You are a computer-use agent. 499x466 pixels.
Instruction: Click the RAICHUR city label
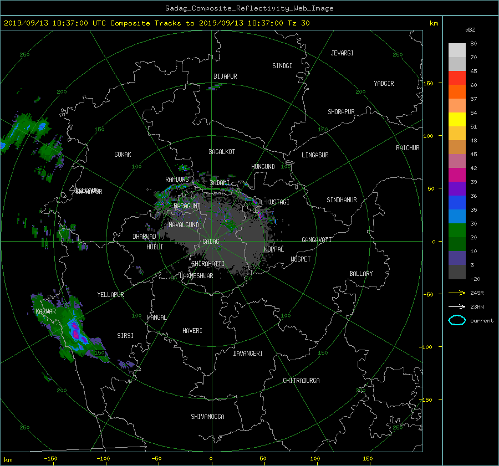408,148
